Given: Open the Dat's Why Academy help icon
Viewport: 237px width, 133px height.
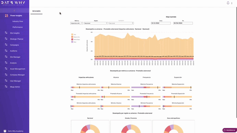Looking at the screenshot, I should [x=5, y=131].
